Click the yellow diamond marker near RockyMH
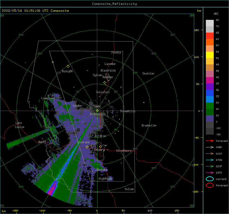Image resolution: width=229 pixels, height=214 pixels. point(68,66)
